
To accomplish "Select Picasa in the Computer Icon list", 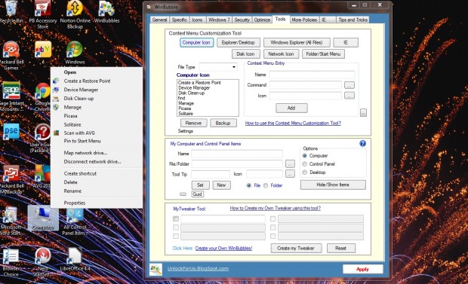I will click(185, 108).
